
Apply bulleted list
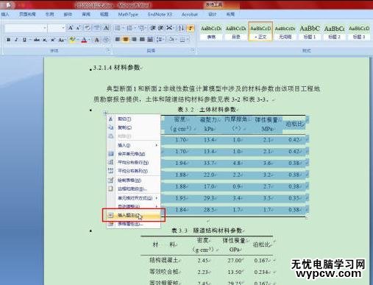tap(118, 28)
